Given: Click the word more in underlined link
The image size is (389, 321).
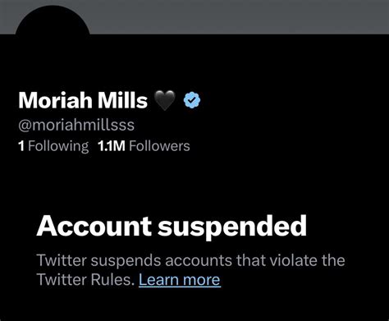Looking at the screenshot, I should [x=202, y=281].
